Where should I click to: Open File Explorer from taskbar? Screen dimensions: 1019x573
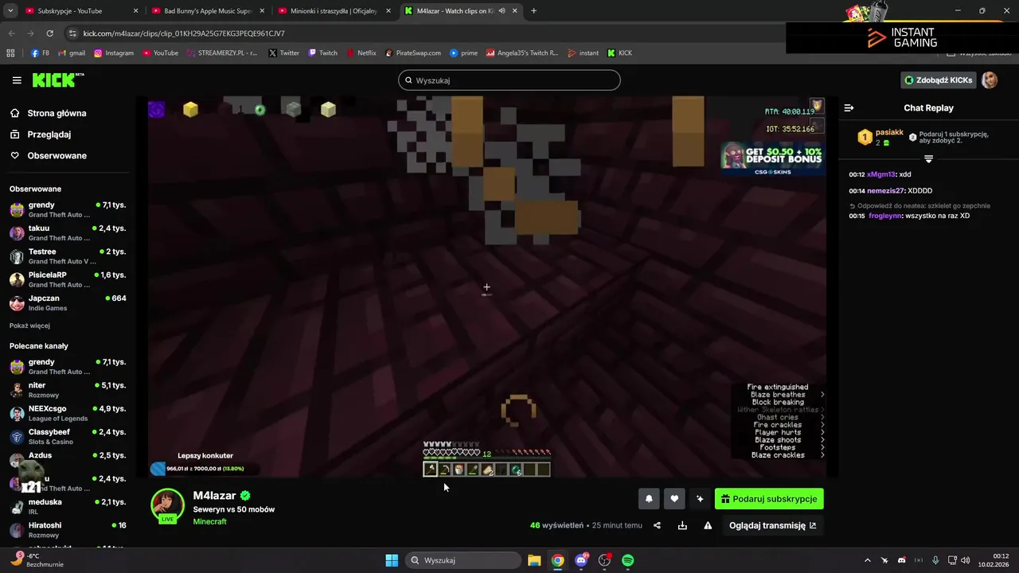click(534, 560)
